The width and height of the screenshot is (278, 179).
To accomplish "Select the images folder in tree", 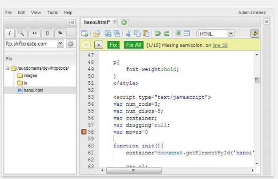I will [x=31, y=76].
